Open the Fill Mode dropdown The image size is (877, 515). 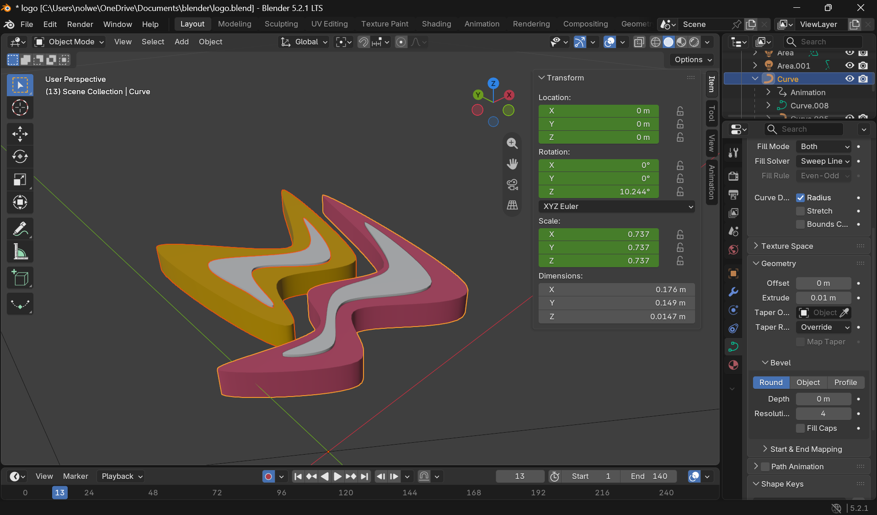(824, 146)
